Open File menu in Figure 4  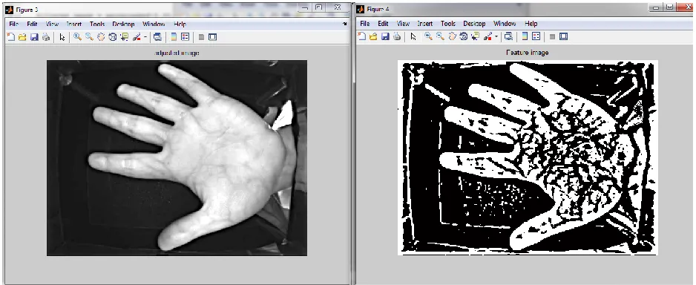click(x=365, y=24)
